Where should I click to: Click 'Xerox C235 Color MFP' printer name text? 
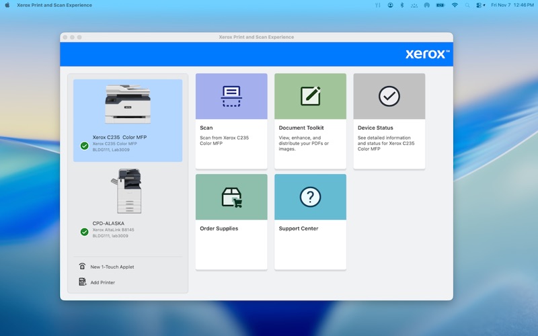pos(120,137)
